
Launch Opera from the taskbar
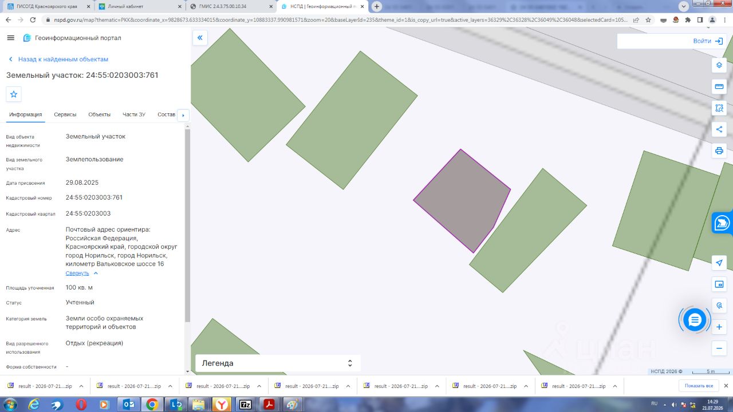(x=81, y=405)
